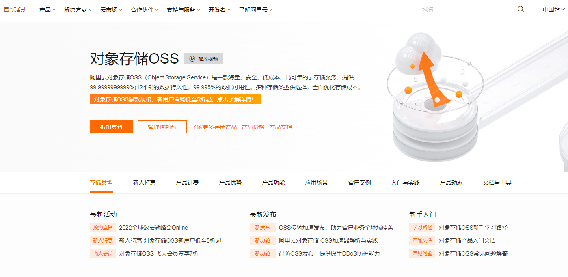Open OSS传输加速发布 announcement link
This screenshot has width=568, height=277.
point(336,228)
